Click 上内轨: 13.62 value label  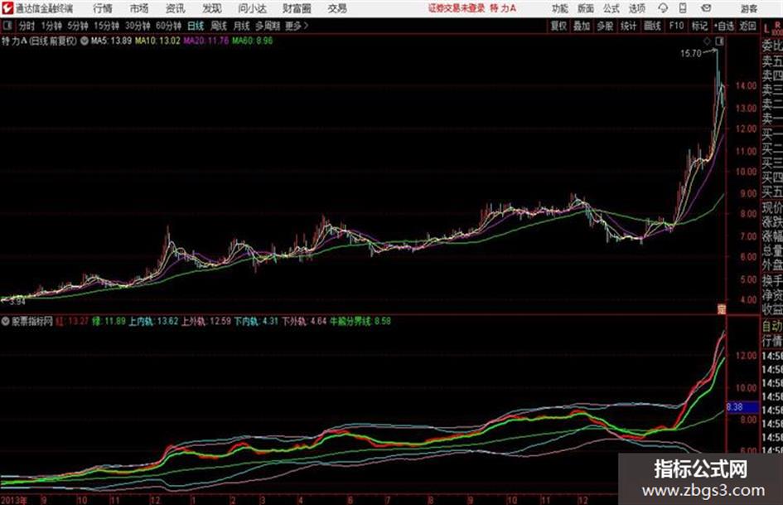pos(153,321)
